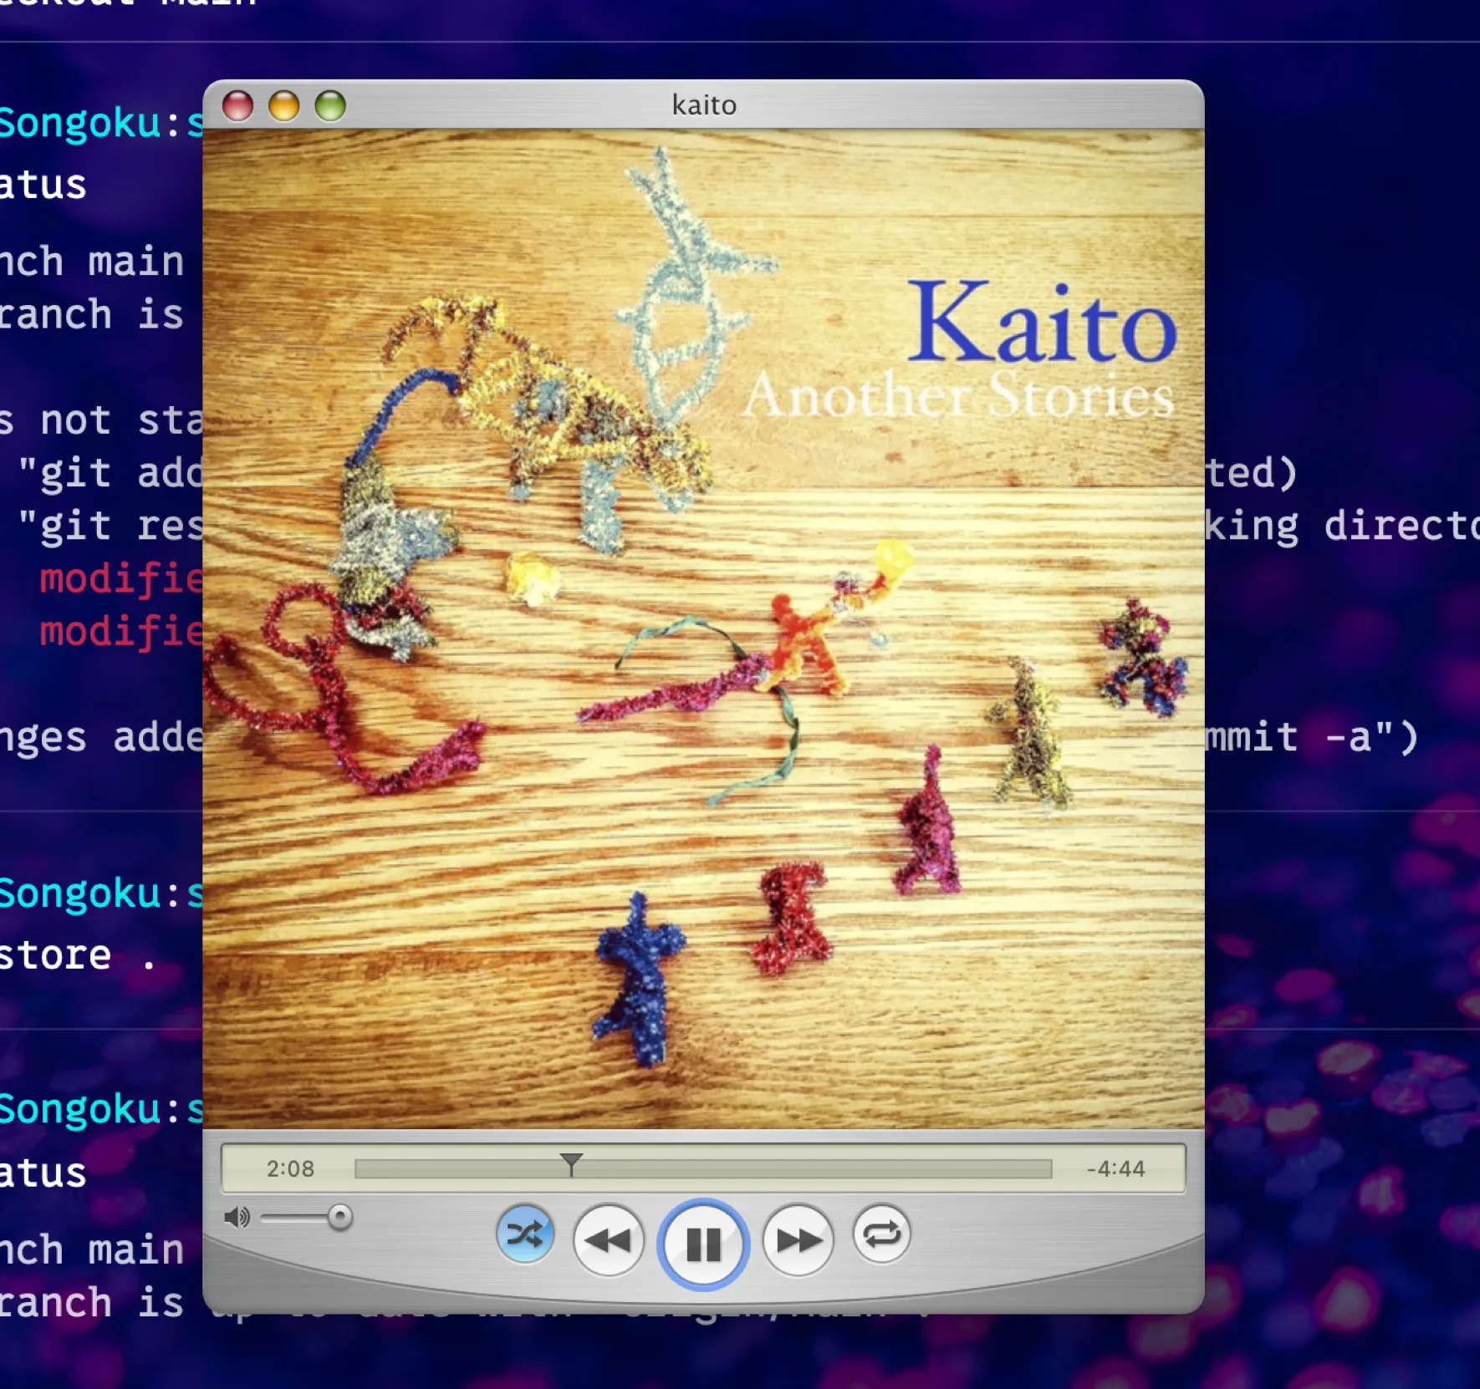Viewport: 1480px width, 1389px height.
Task: Click the rewind button
Action: pos(608,1240)
